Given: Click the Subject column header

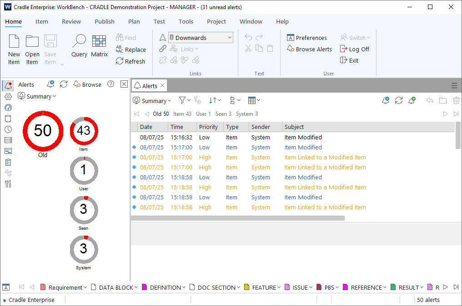Looking at the screenshot, I should [368, 127].
